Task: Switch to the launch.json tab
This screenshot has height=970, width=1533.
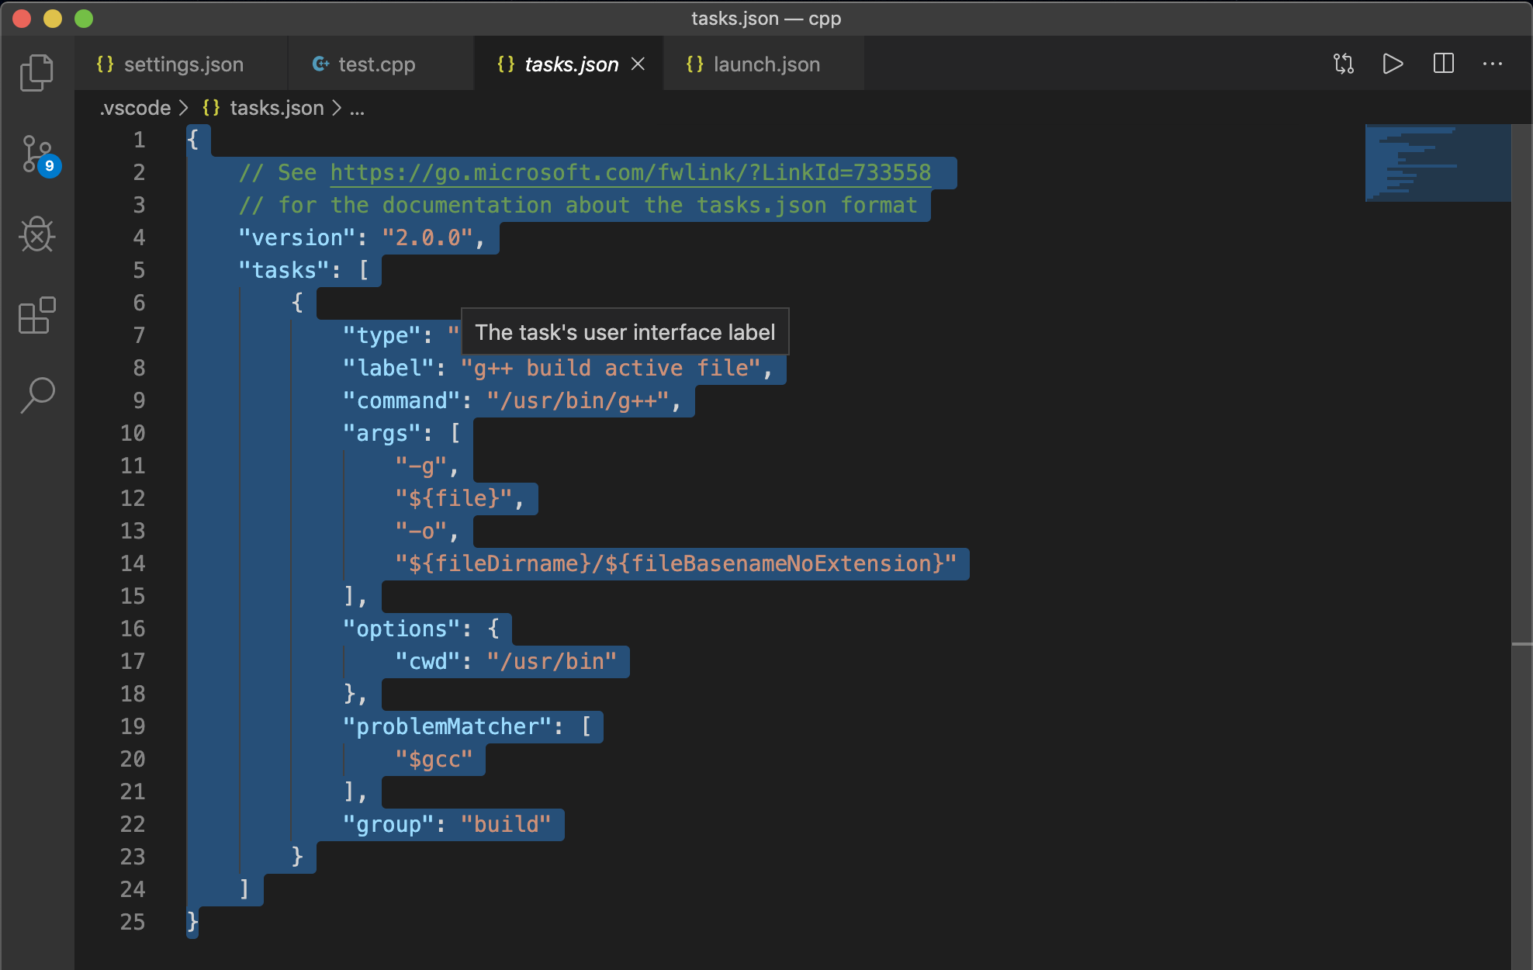Action: tap(766, 64)
